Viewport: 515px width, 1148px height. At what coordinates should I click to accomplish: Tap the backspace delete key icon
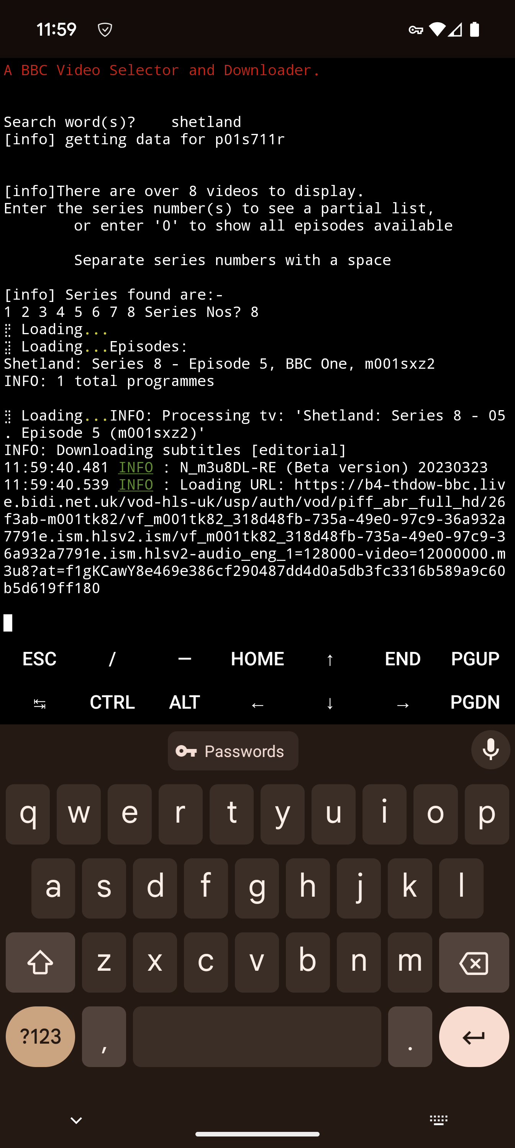(x=474, y=963)
